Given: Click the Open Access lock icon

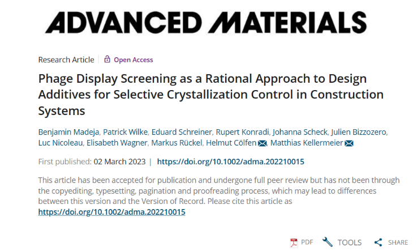Looking at the screenshot, I should pos(107,59).
